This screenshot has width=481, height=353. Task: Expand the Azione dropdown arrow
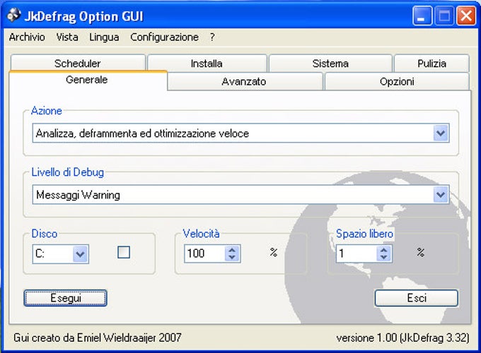click(441, 133)
